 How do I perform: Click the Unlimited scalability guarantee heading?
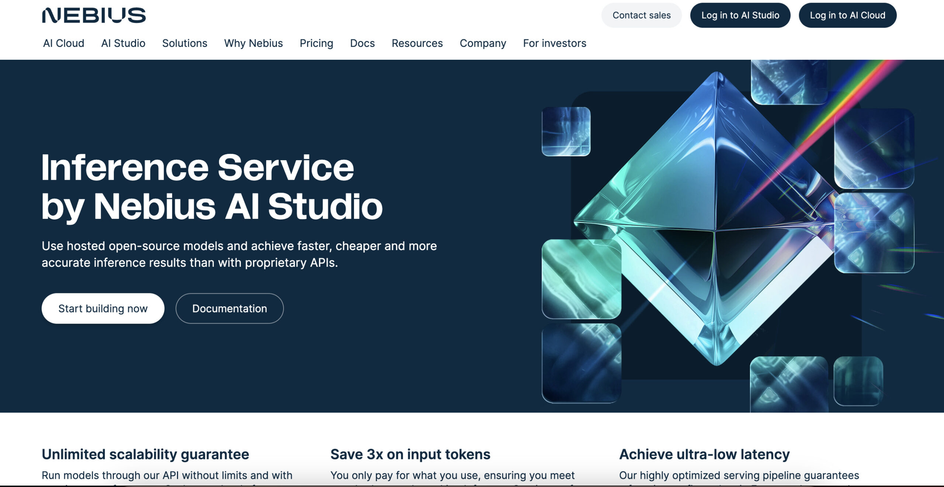(x=145, y=454)
